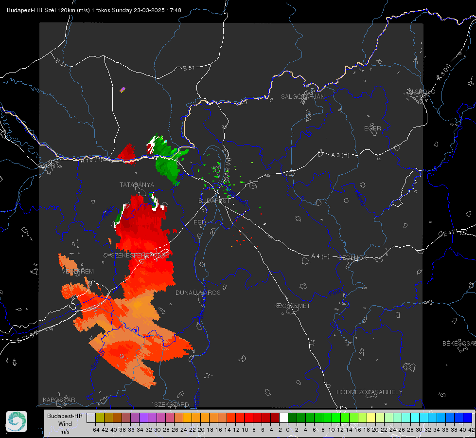
Task: Click the KECSKEMET city label
Action: point(292,306)
